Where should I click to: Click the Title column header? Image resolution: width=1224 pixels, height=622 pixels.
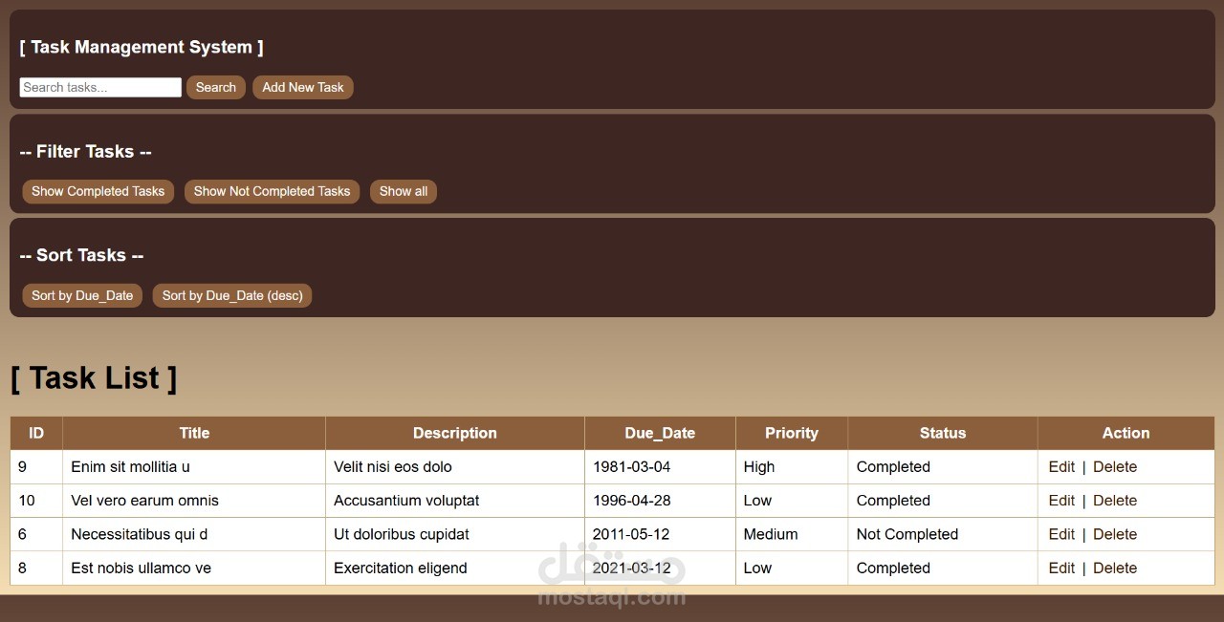tap(194, 433)
